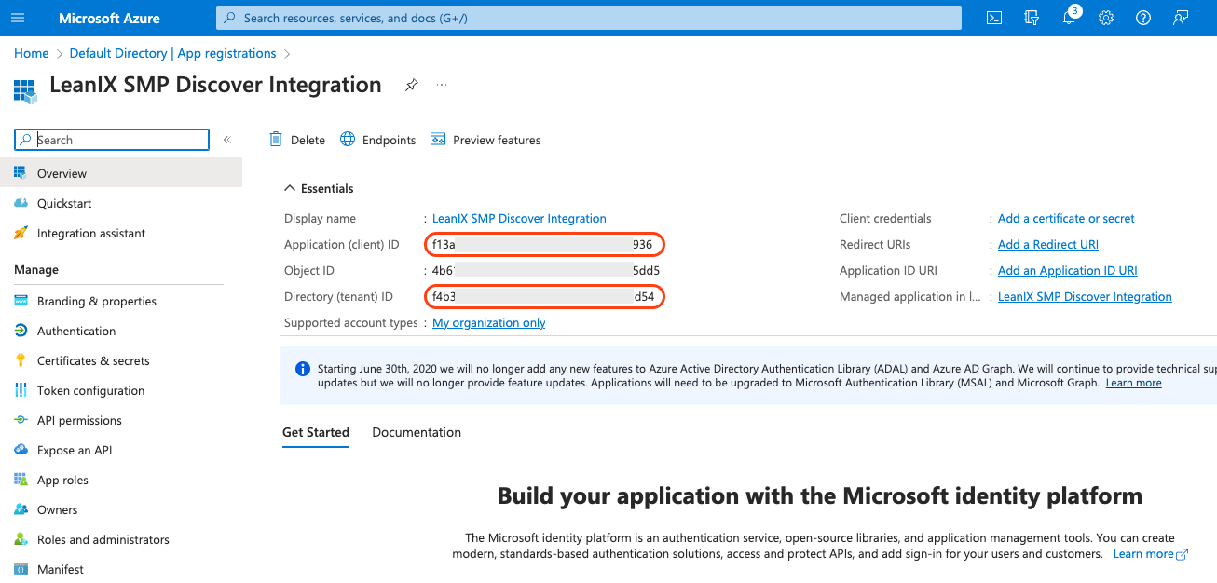Open Managed application LeanIX SMP Discover Integration link
Viewport: 1217px width, 583px height.
tap(1085, 297)
